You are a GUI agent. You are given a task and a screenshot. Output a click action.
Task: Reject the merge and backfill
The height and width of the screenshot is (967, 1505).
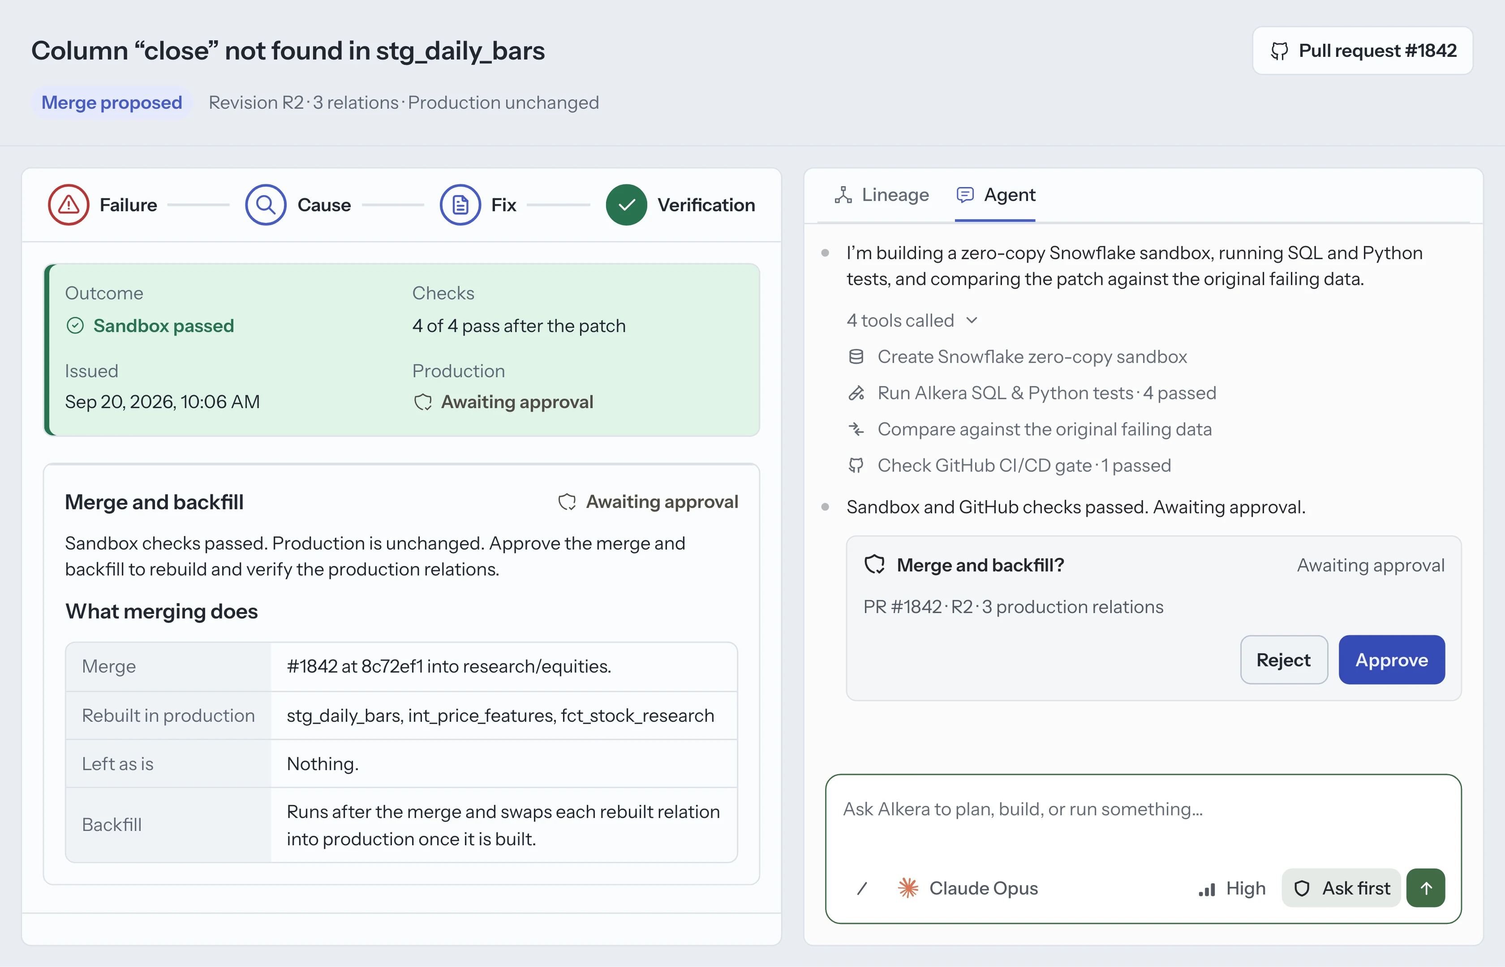(x=1283, y=660)
